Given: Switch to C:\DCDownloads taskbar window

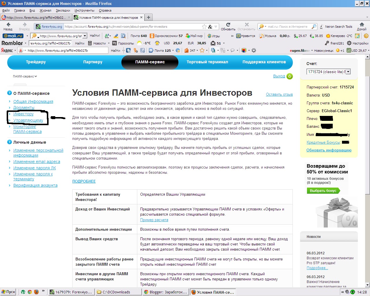Looking at the screenshot, I should [x=118, y=292].
